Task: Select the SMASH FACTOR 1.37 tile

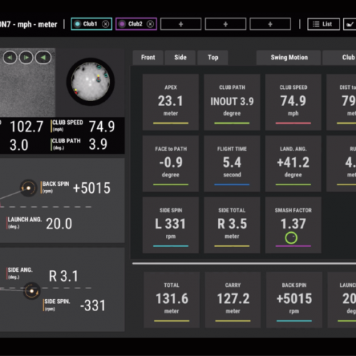Action: (293, 225)
